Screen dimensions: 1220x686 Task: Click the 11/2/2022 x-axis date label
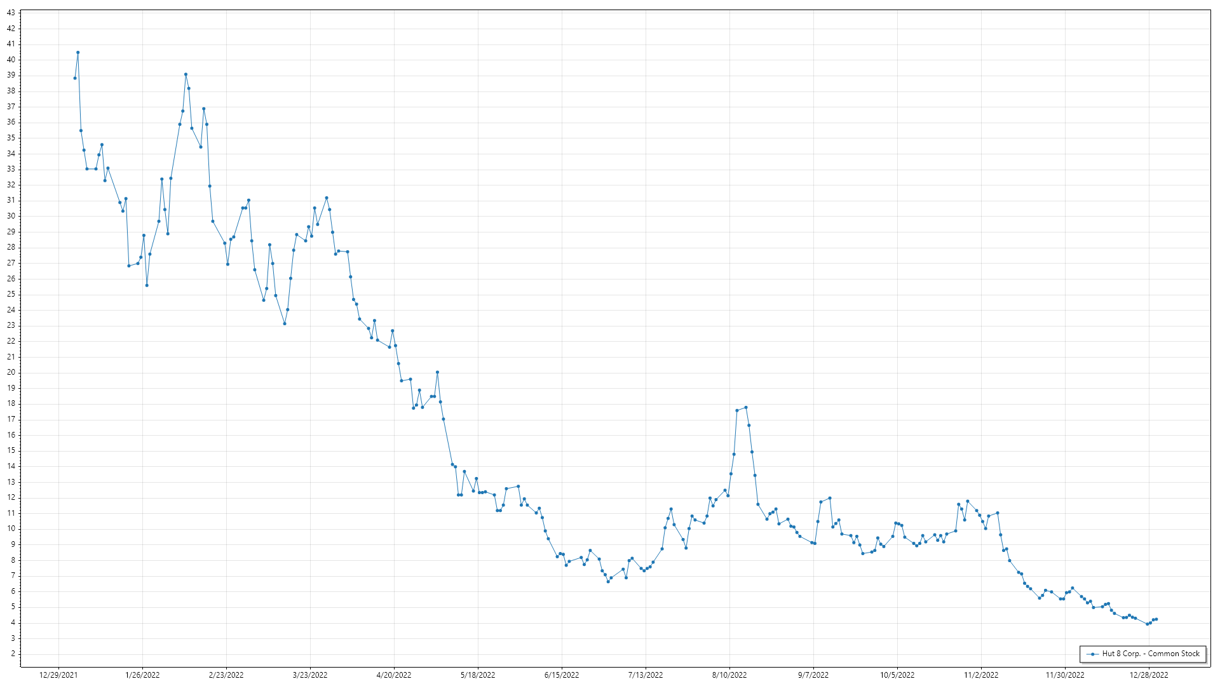point(981,675)
